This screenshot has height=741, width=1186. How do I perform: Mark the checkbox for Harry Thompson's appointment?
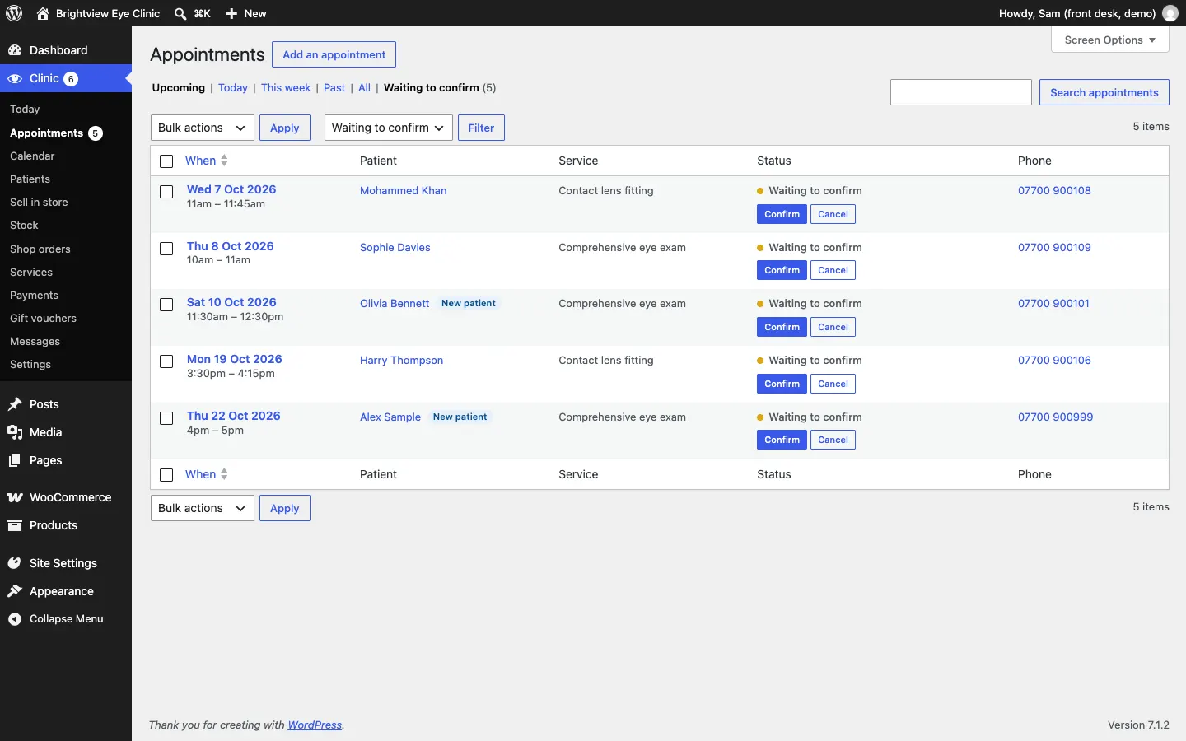[166, 361]
